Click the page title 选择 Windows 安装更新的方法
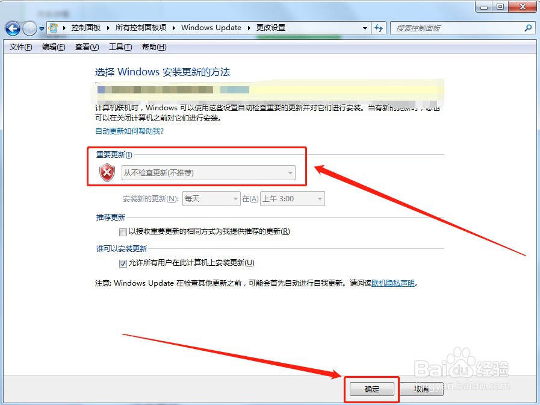Image resolution: width=540 pixels, height=405 pixels. point(163,72)
